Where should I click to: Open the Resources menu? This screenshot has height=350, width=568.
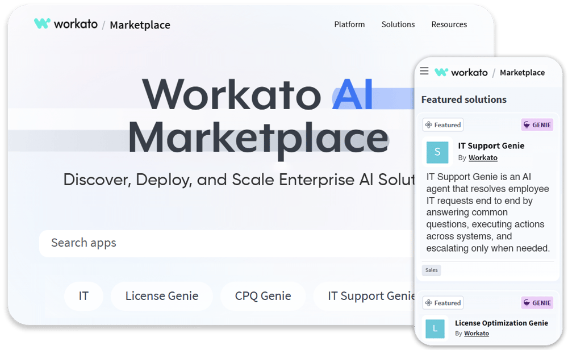click(x=449, y=24)
